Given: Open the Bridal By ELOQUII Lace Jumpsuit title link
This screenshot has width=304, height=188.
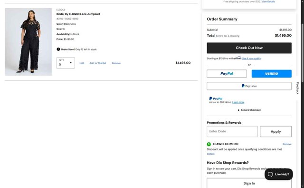Looking at the screenshot, I should pyautogui.click(x=78, y=14).
